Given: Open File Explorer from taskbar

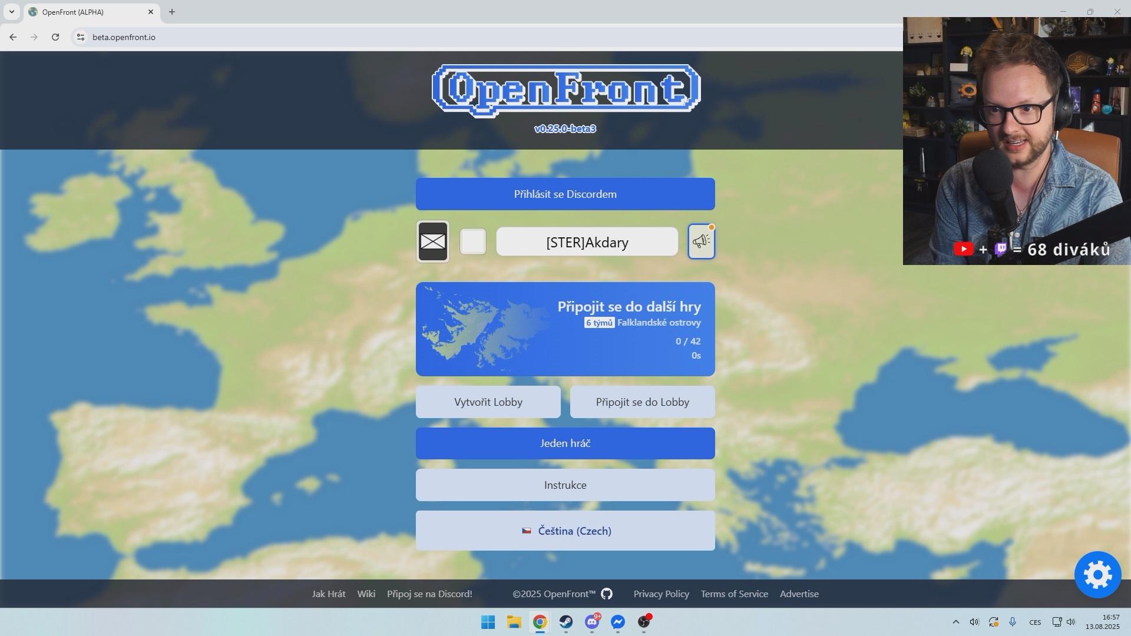Looking at the screenshot, I should coord(514,622).
